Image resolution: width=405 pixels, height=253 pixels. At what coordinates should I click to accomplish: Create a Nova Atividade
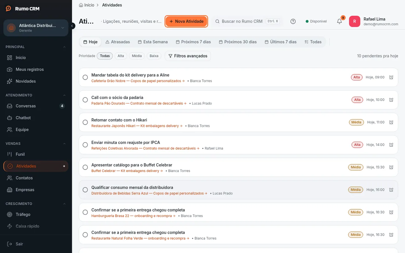[x=186, y=22]
